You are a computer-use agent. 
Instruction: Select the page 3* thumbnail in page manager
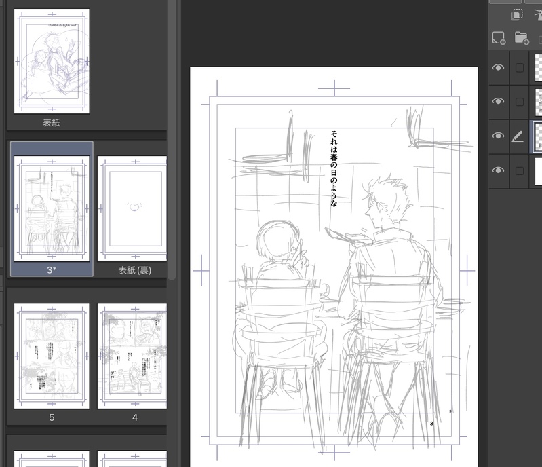52,208
